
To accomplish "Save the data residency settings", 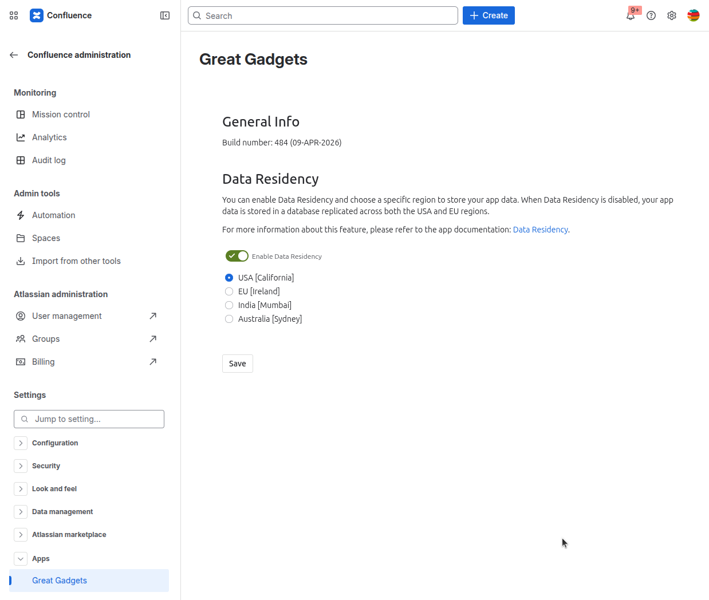I will coord(238,364).
